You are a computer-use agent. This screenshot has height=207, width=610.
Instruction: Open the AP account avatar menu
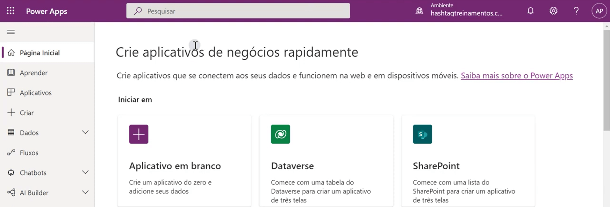click(x=599, y=10)
